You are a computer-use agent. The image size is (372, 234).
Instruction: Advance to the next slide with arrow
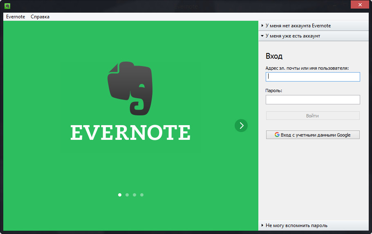[241, 126]
